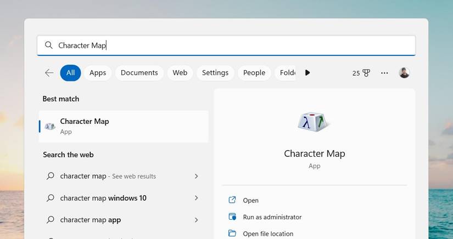Open the rewards trophy icon showing 25
Viewport: 453px width, 239px height.
coord(366,73)
